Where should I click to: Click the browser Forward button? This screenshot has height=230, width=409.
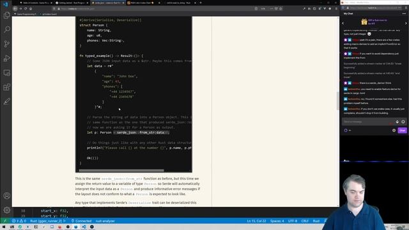click(20, 8)
